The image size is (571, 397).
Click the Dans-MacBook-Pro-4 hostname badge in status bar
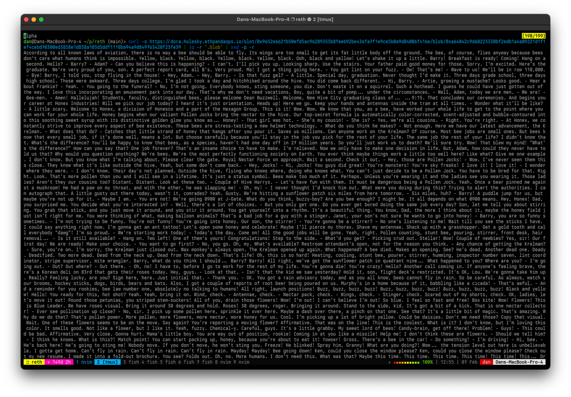[x=520, y=362]
